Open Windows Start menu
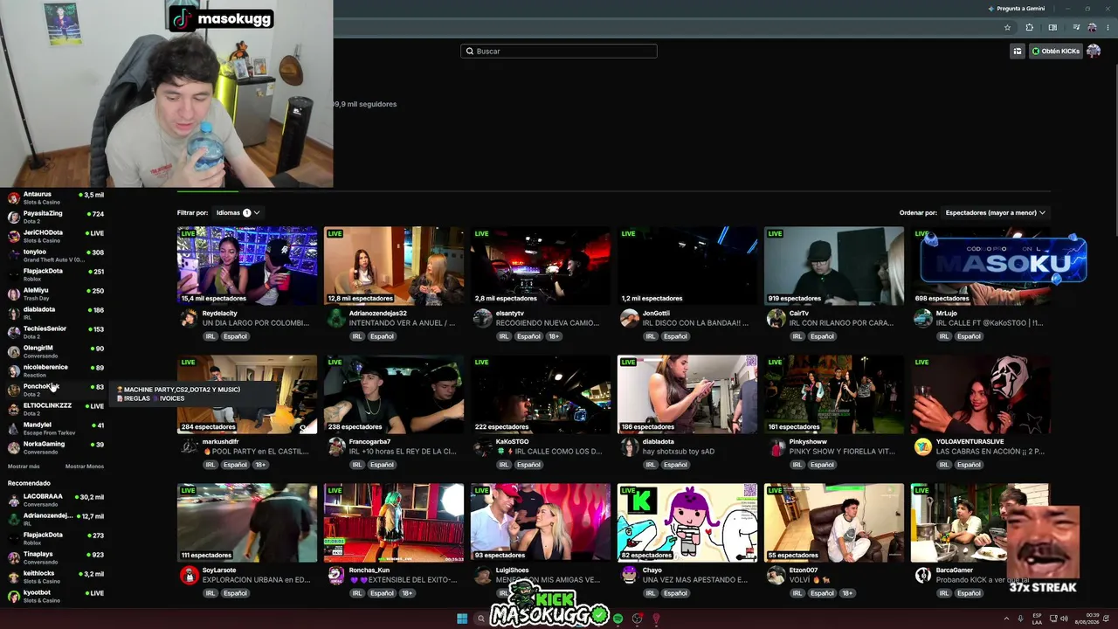The image size is (1118, 629). click(x=462, y=619)
